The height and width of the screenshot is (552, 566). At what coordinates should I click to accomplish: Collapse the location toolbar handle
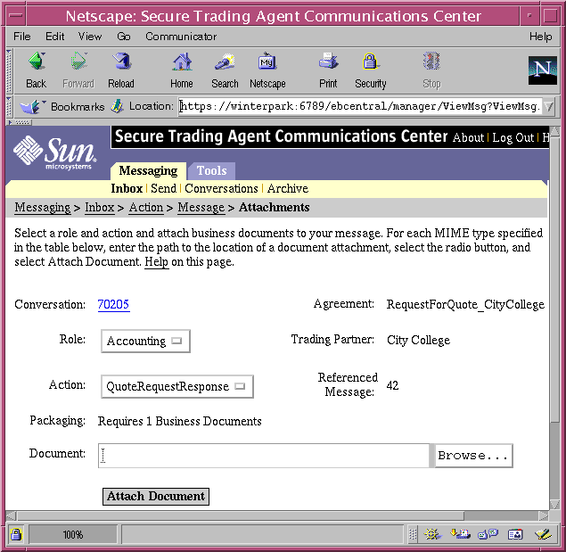[10, 106]
